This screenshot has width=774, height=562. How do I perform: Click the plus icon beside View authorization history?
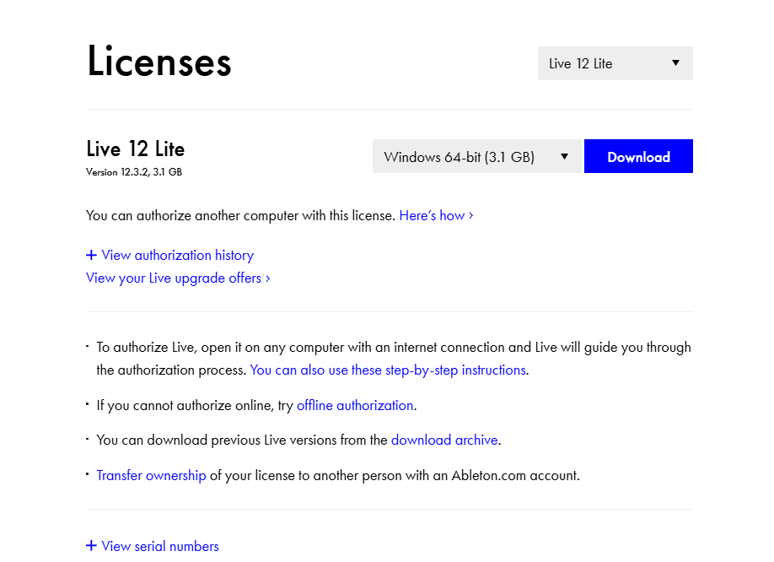(91, 256)
